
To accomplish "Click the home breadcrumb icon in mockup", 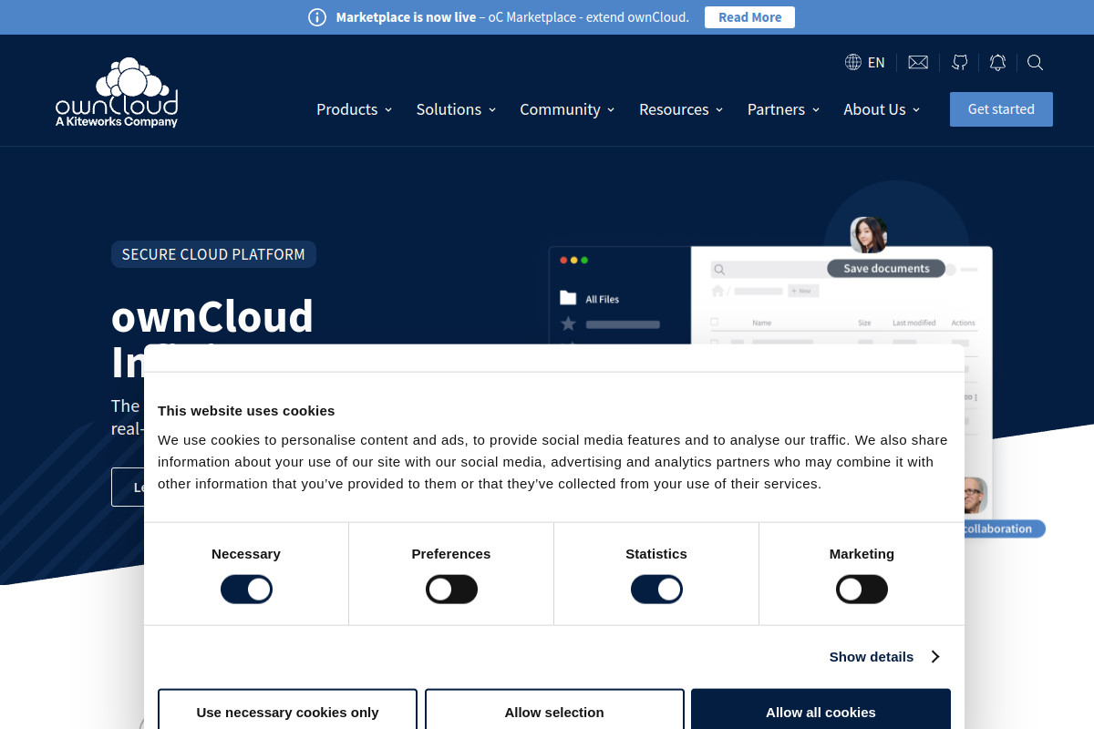I will (717, 291).
